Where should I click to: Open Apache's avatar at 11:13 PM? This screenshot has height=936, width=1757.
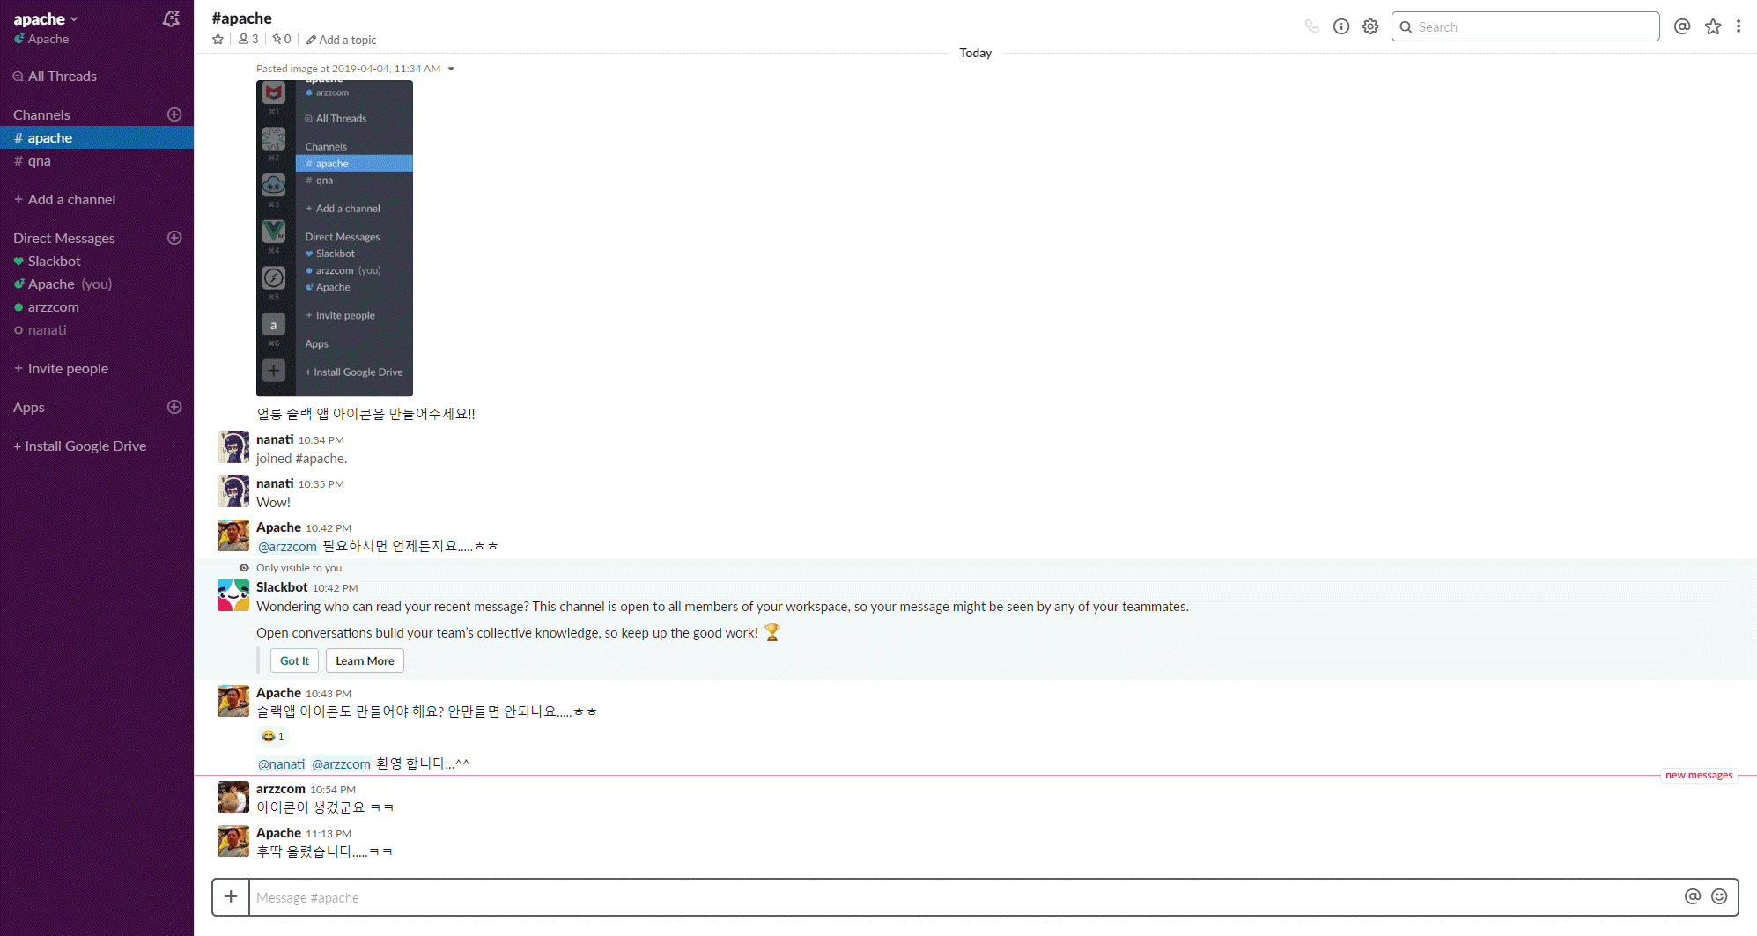click(x=233, y=841)
